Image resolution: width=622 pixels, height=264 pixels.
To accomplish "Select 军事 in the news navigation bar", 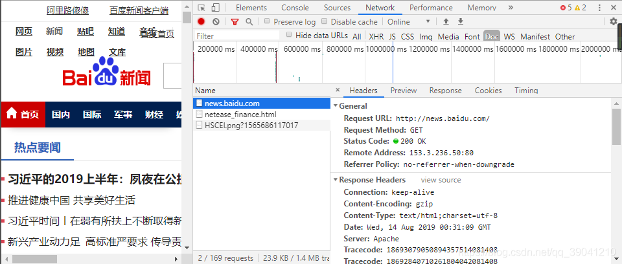I will tap(123, 115).
